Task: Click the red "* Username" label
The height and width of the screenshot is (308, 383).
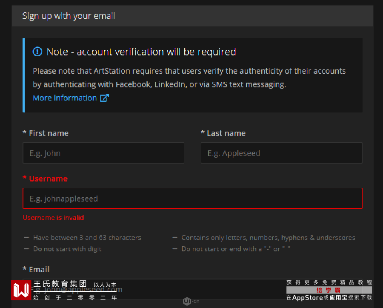Action: (45, 178)
